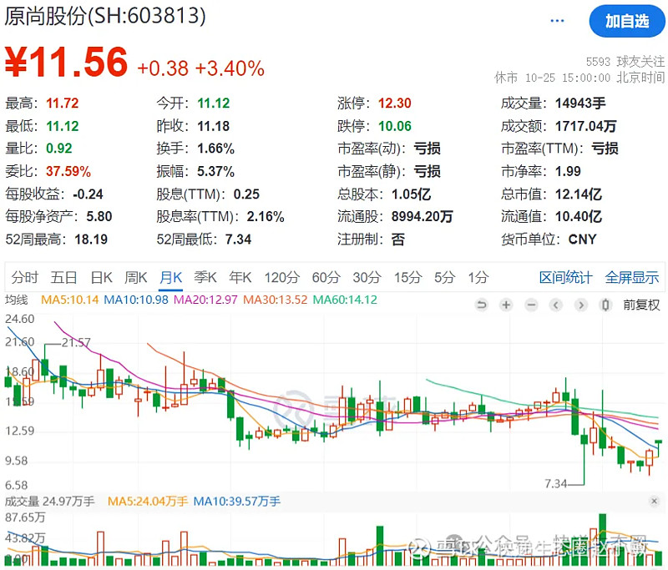Open the 前复权 adjustment dropdown
Screen dimensions: 668x570
[x=641, y=305]
